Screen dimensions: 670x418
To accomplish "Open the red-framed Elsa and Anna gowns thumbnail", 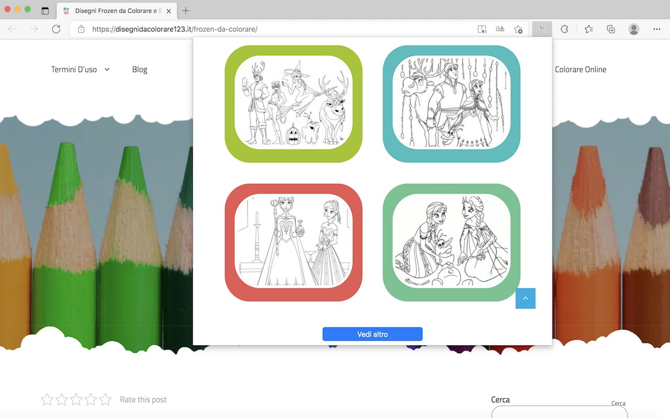I will (x=294, y=242).
